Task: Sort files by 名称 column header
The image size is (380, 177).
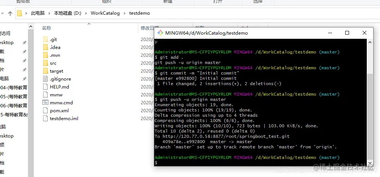Action: coord(47,28)
